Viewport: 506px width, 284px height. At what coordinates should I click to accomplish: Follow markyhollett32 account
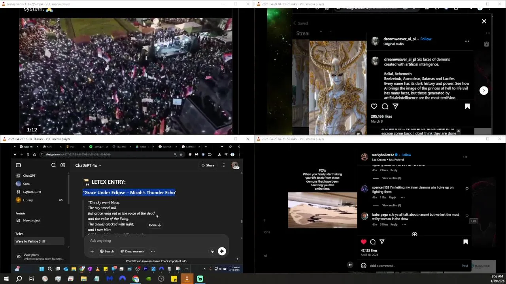(x=406, y=155)
